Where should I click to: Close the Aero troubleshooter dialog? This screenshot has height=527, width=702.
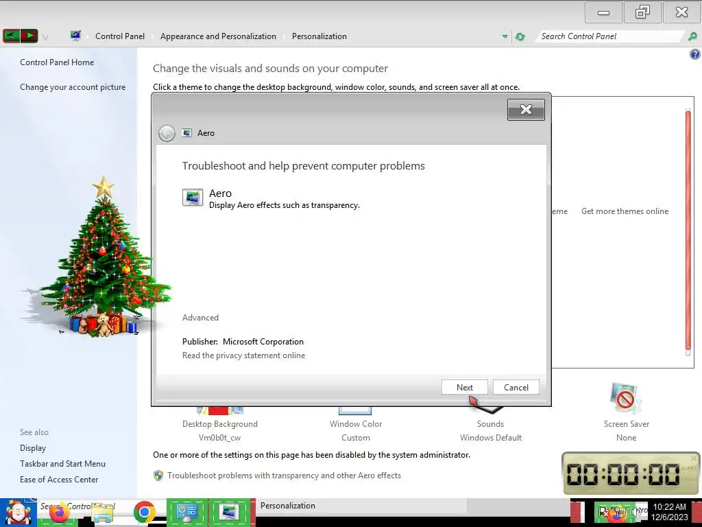[526, 109]
